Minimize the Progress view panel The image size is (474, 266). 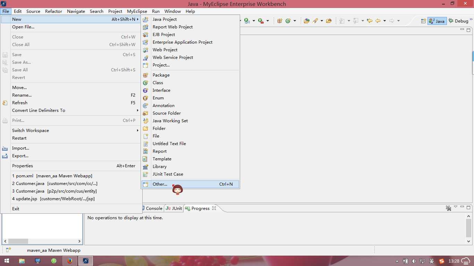(x=462, y=207)
